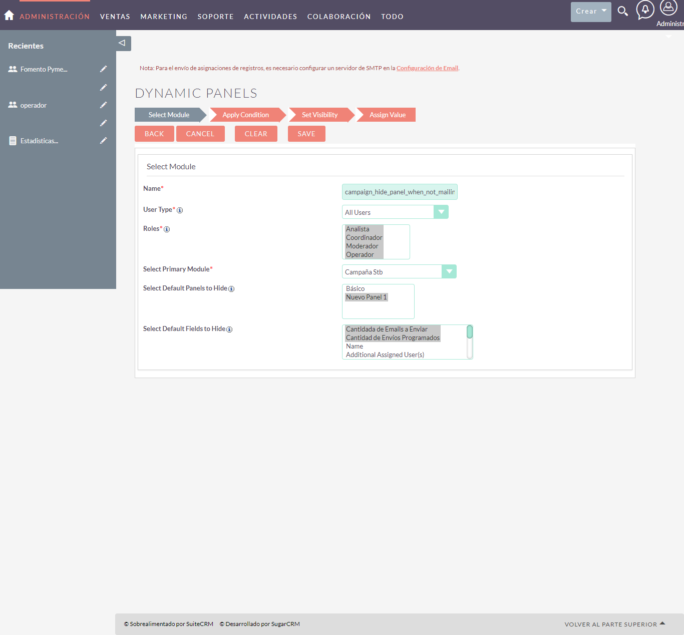684x635 pixels.
Task: Open the search magnifier icon
Action: coord(623,11)
